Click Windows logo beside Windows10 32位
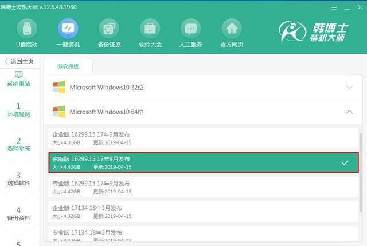 [59, 88]
